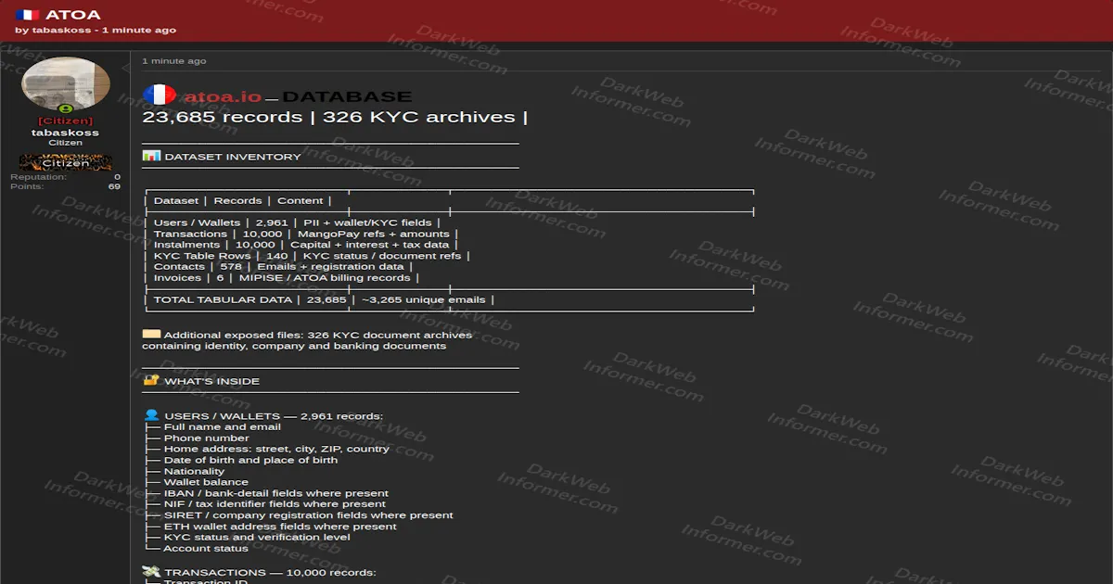Click the money icon by TRANSACTIONS heading
Image resolution: width=1113 pixels, height=584 pixels.
click(x=151, y=572)
